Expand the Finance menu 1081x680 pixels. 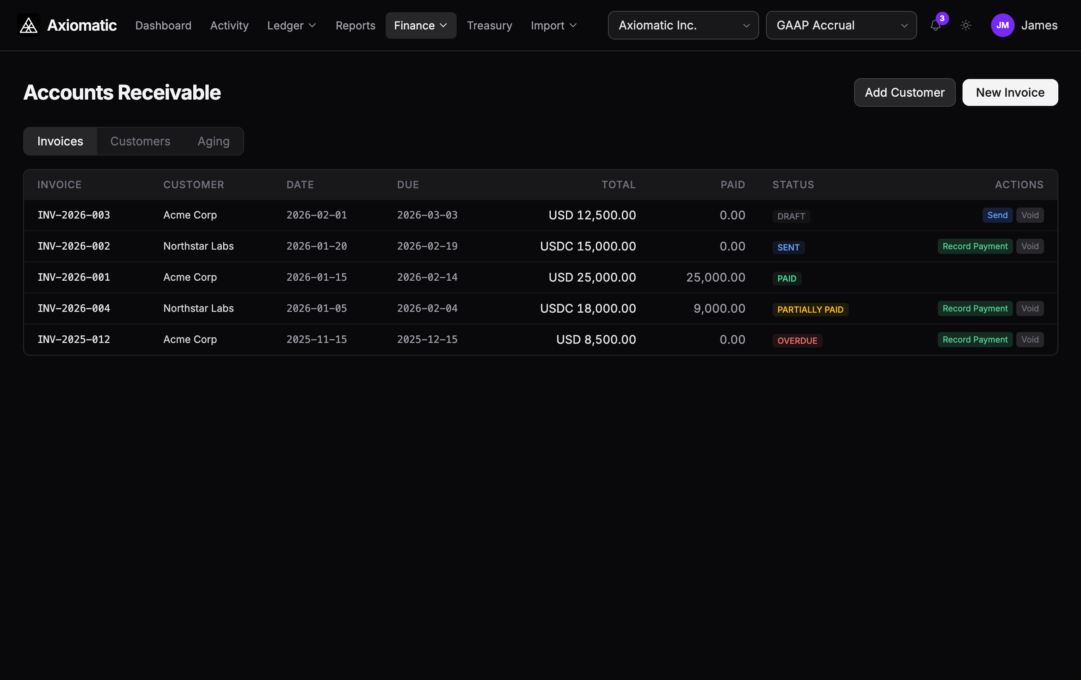tap(420, 25)
